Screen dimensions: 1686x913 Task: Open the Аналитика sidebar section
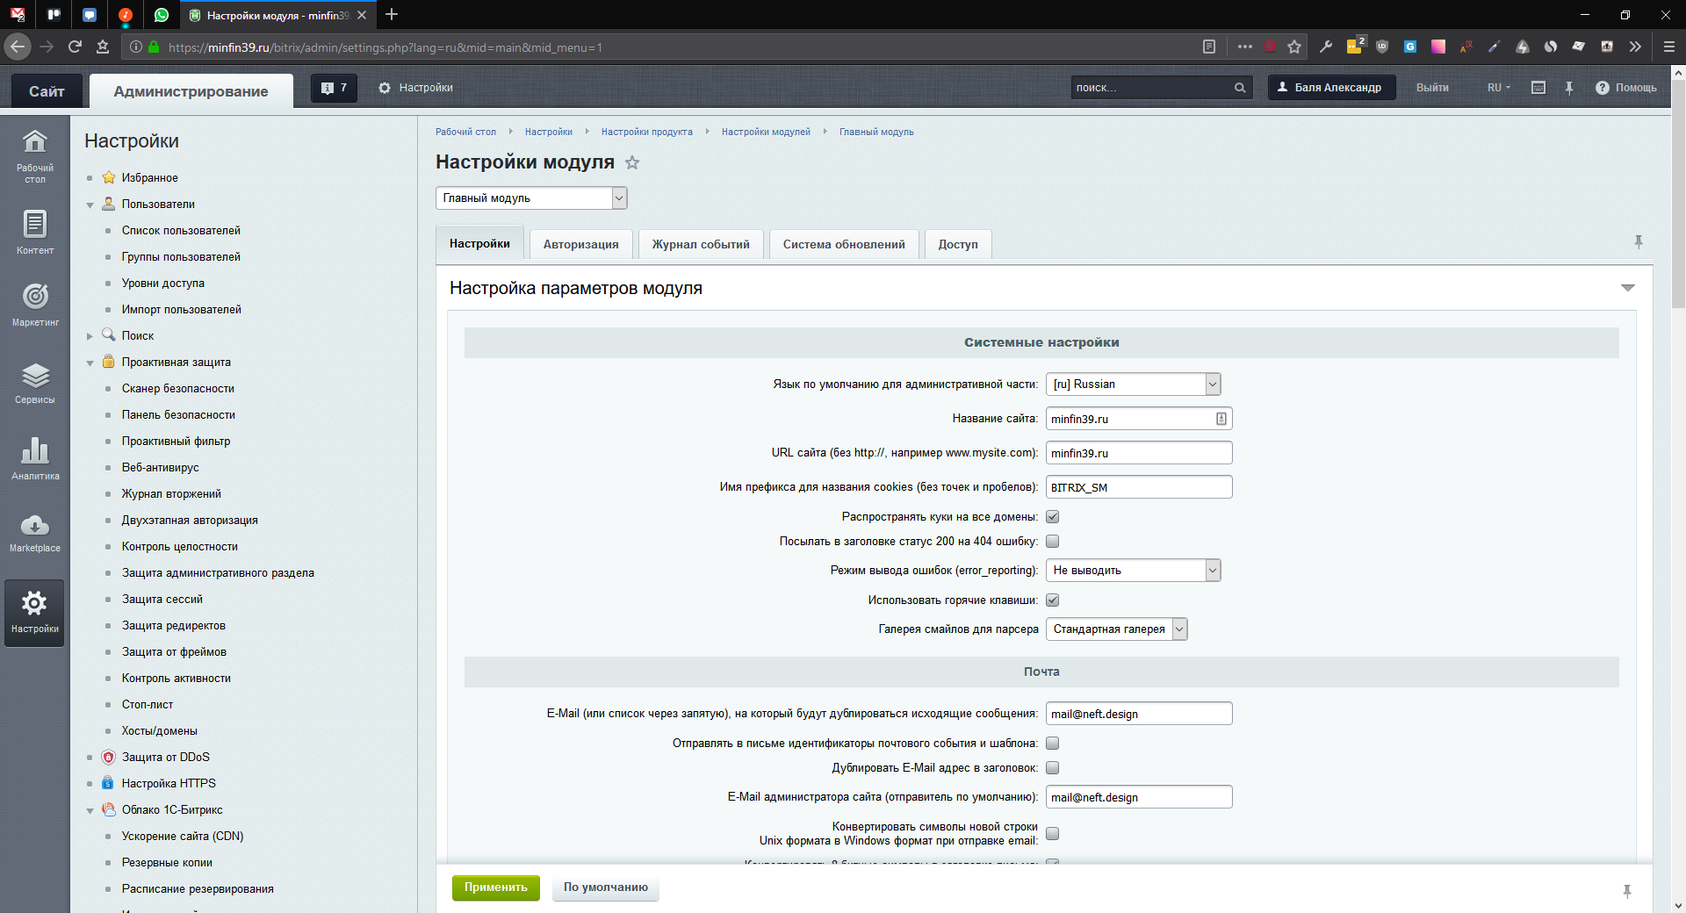pyautogui.click(x=35, y=458)
